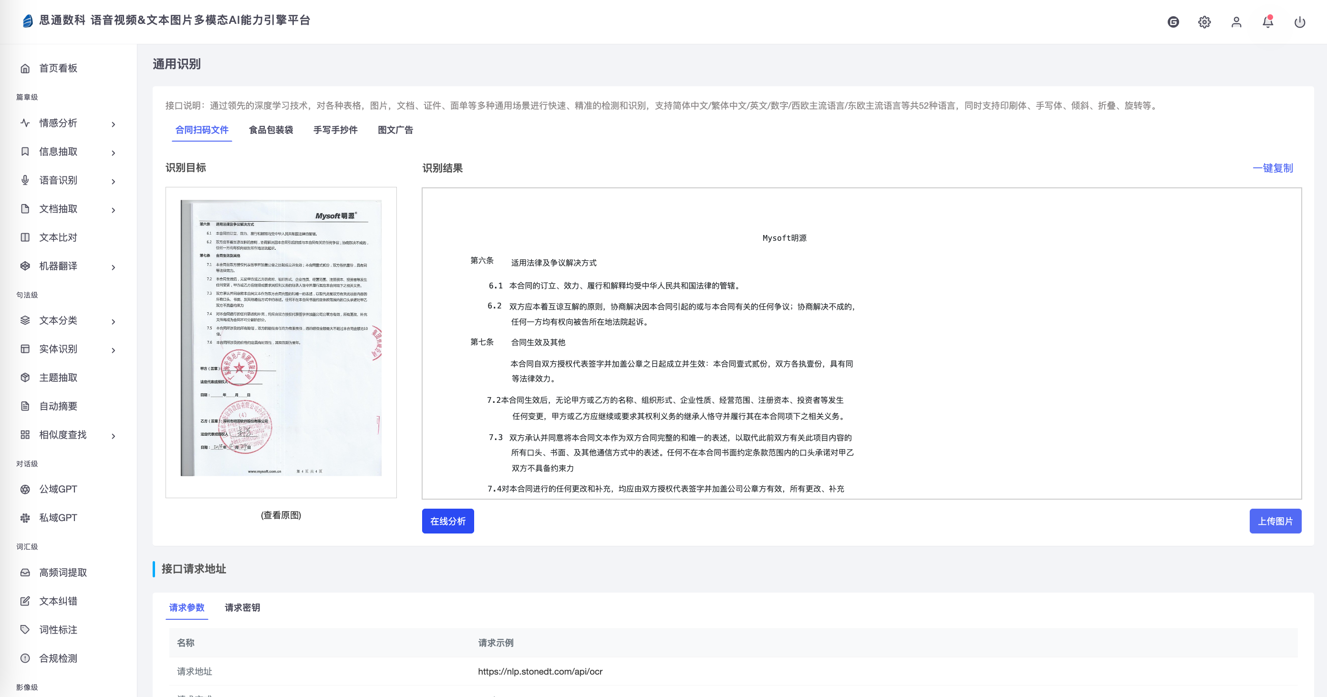
Task: Click the power logout icon
Action: (1300, 22)
